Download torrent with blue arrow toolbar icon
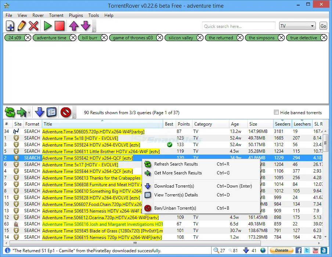The width and height of the screenshot is (332, 257). pyautogui.click(x=40, y=112)
